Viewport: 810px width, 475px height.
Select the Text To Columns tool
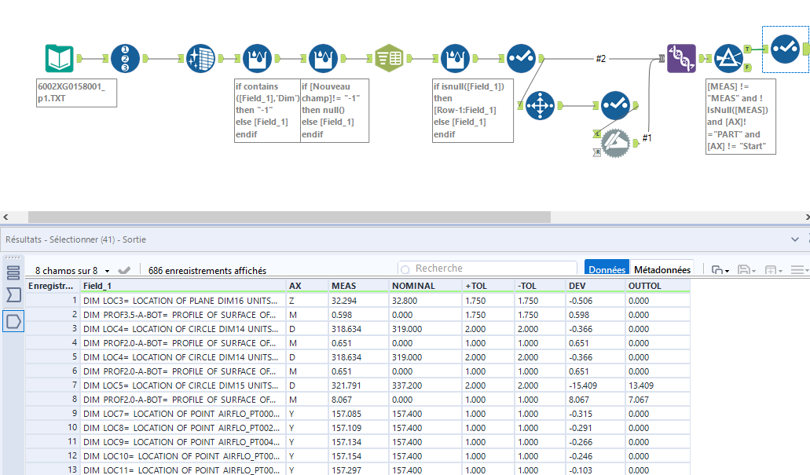(200, 59)
